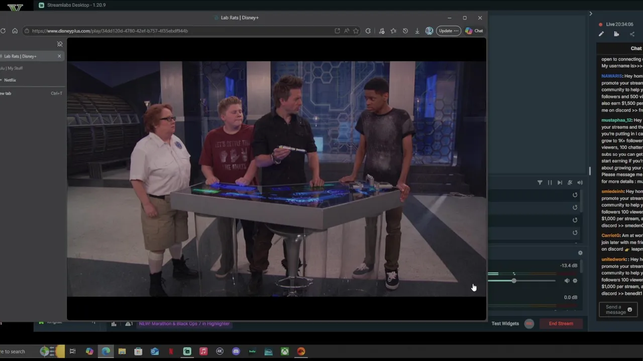Screen dimensions: 643x361
Task: Open the favorites list icon
Action: click(393, 31)
